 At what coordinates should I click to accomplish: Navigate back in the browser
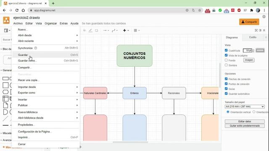(x=4, y=10)
